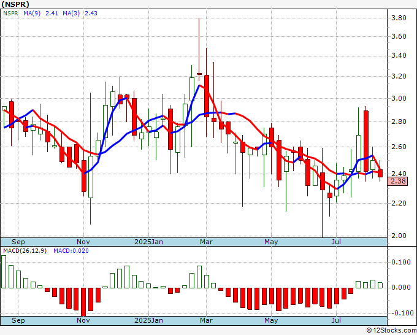Screen dimensions: 417x335
Task: Click 2025Jan on the MACD date axis
Action: (x=148, y=320)
